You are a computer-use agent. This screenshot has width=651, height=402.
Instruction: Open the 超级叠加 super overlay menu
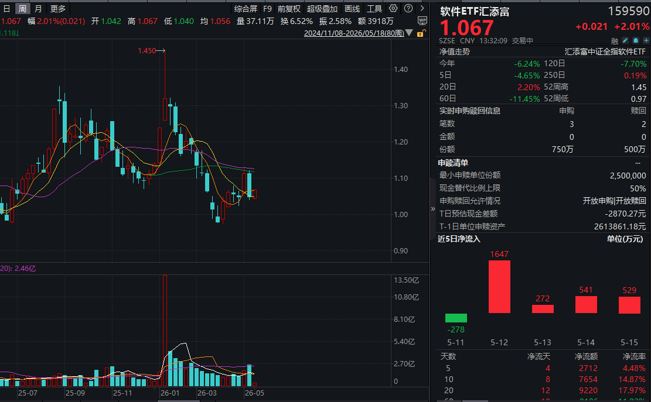pos(322,9)
